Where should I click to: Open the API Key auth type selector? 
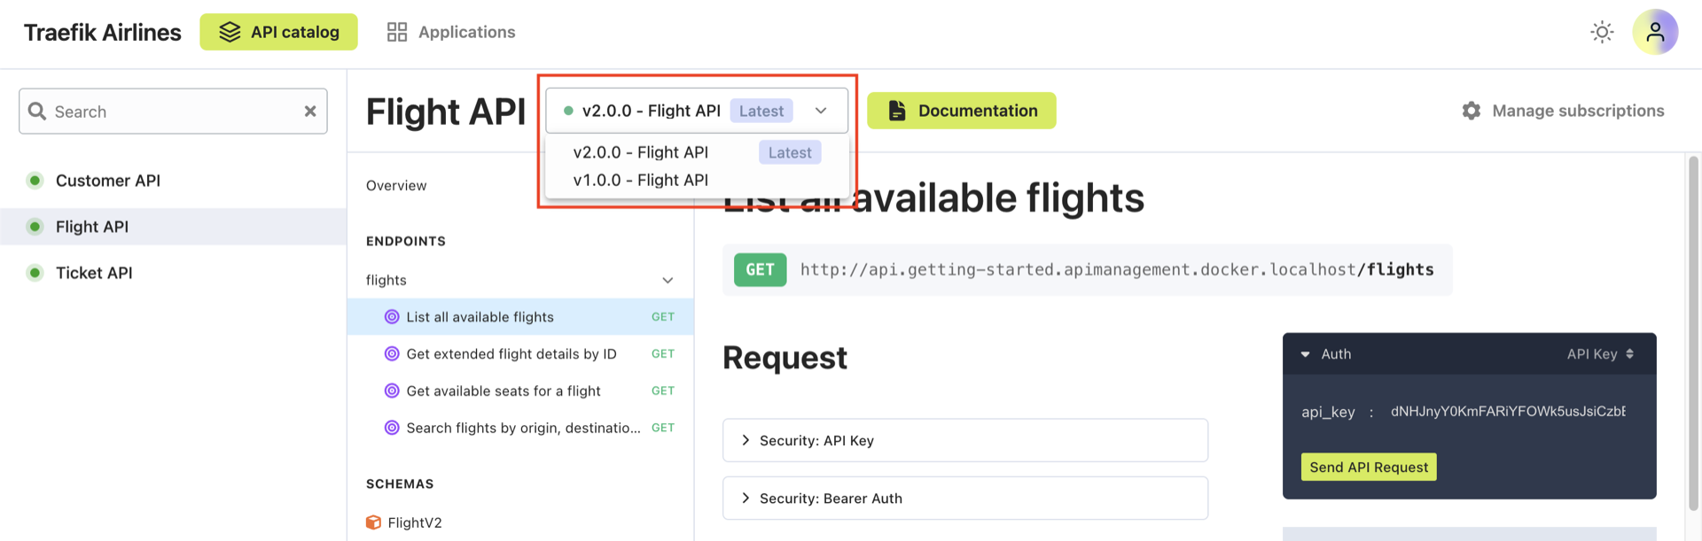point(1600,354)
